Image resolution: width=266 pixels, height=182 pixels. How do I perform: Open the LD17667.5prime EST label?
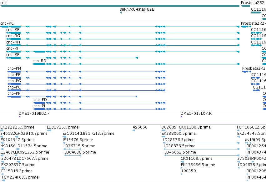[x=33, y=159]
